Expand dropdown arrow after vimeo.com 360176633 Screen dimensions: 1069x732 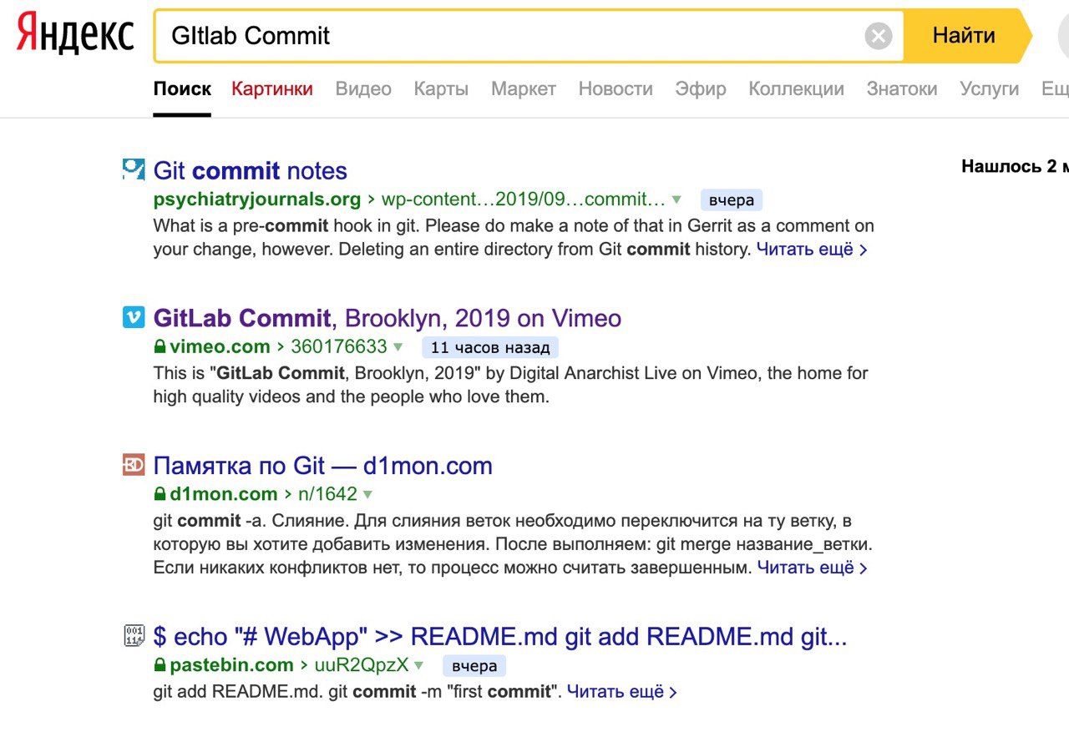tap(398, 347)
